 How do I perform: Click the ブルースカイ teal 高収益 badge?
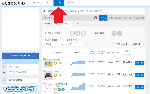(63, 90)
